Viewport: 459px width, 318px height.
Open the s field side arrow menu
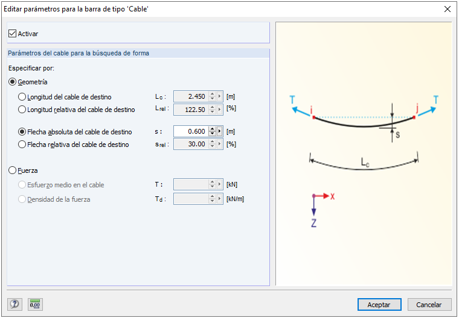(x=220, y=131)
